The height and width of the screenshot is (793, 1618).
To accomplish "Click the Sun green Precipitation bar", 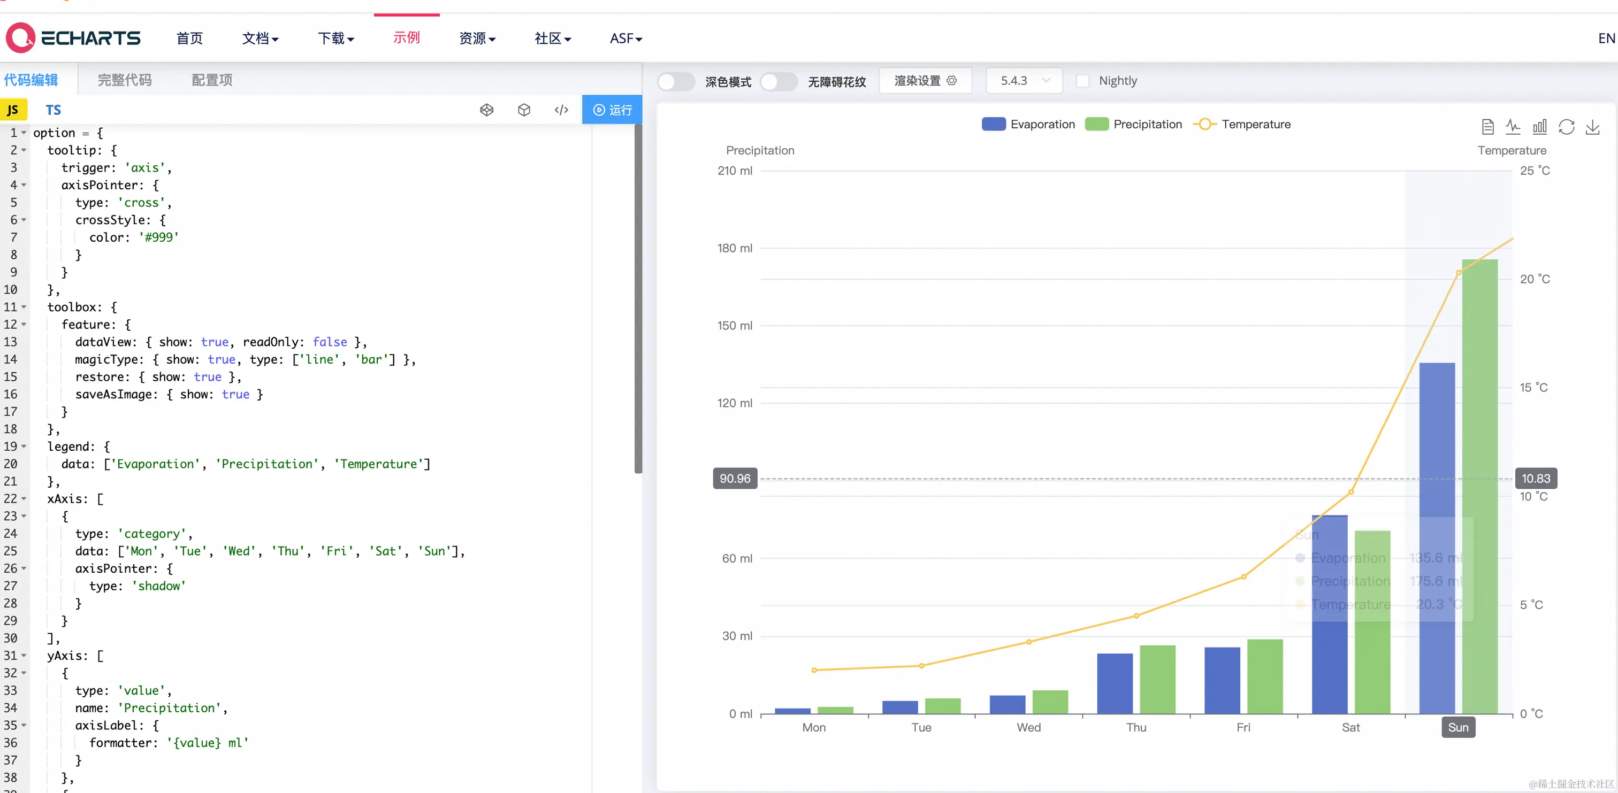I will click(1480, 486).
